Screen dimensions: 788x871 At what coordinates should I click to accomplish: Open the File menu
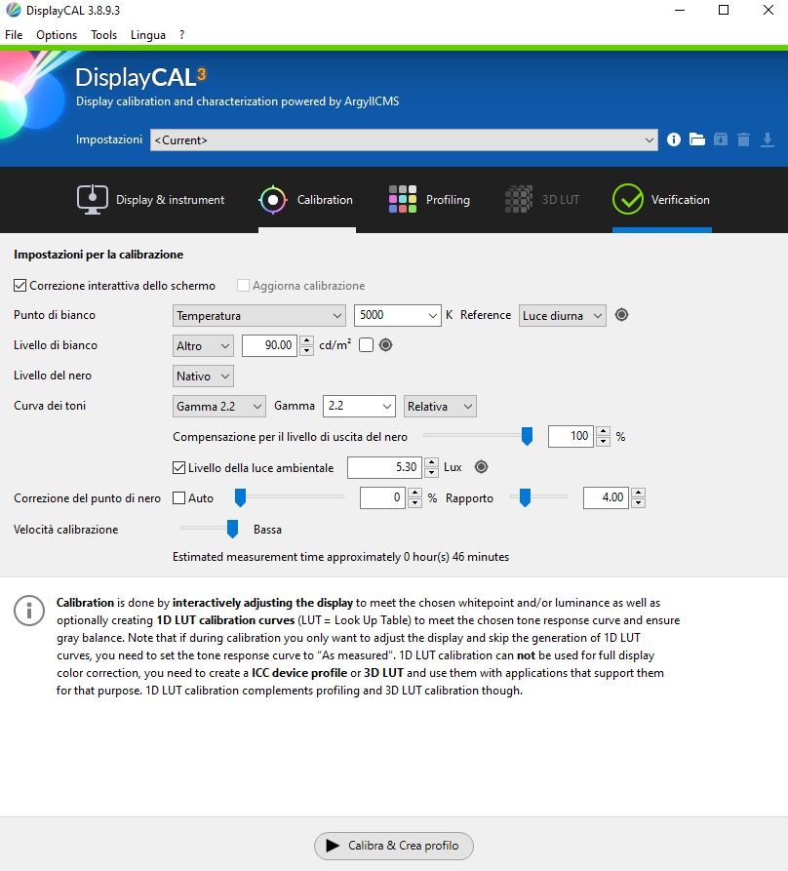(x=14, y=35)
